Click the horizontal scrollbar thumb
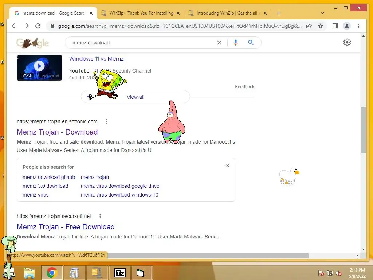 click(x=208, y=256)
